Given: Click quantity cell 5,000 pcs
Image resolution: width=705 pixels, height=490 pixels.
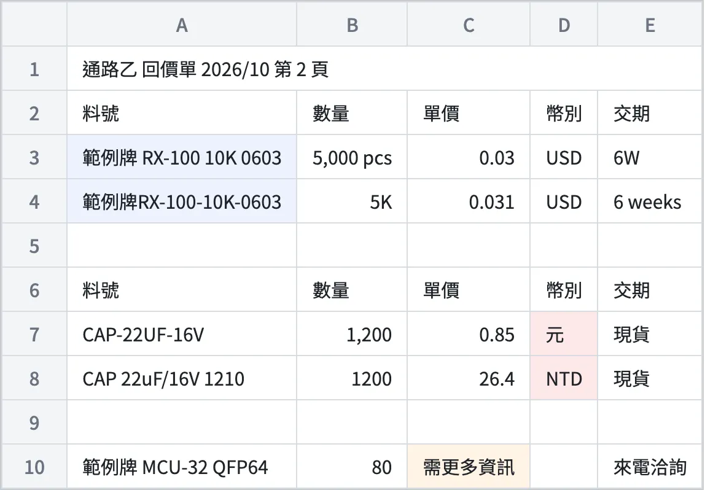Looking at the screenshot, I should click(x=352, y=157).
